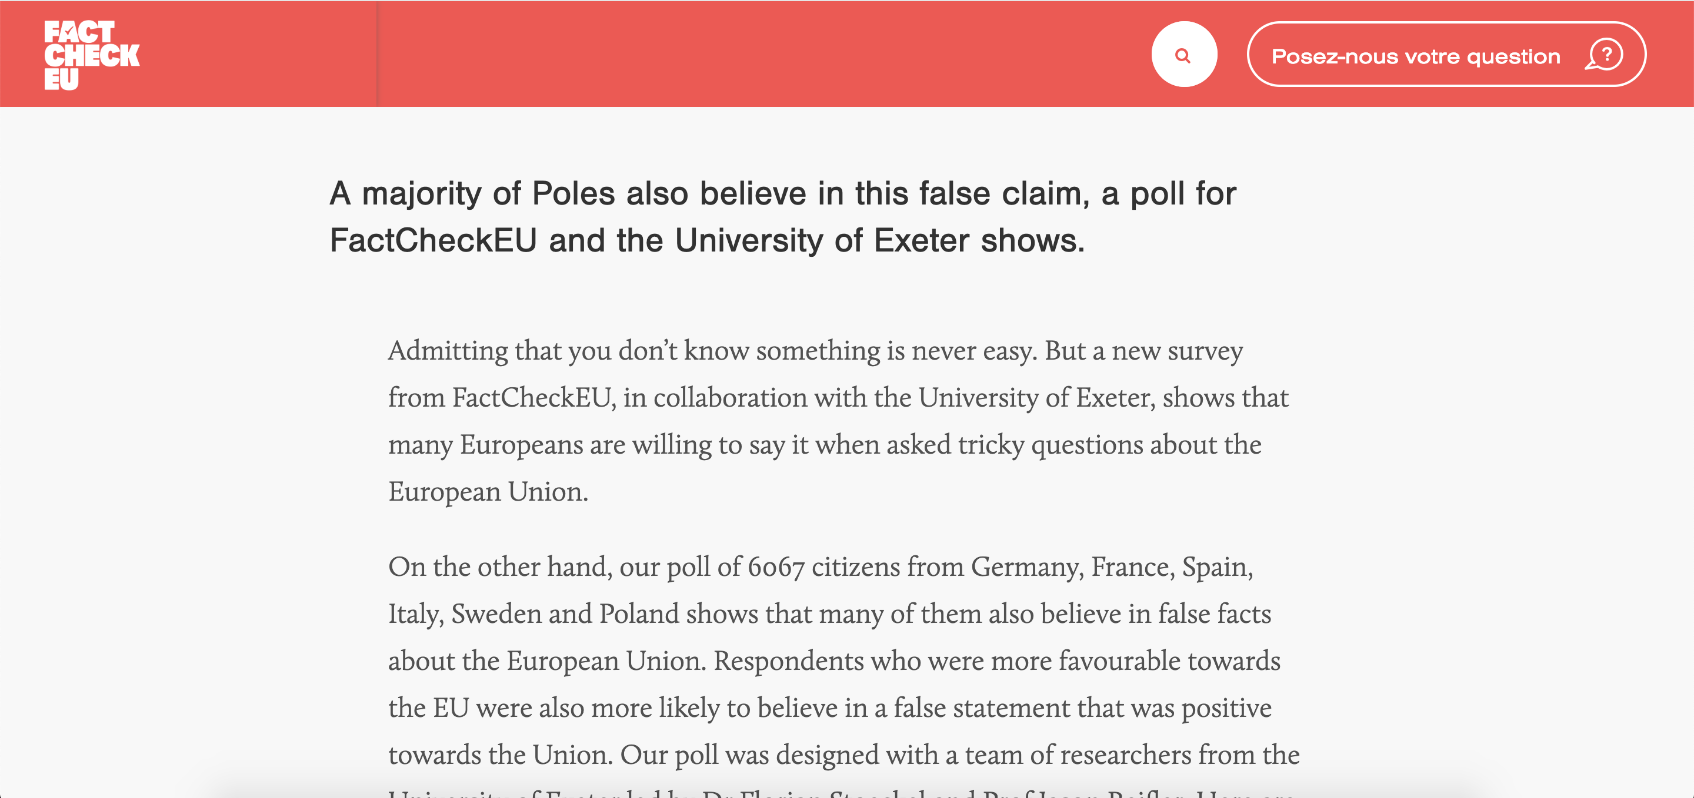The image size is (1694, 798).
Task: Click the words 'European Union.' ending the first paragraph
Action: [488, 492]
